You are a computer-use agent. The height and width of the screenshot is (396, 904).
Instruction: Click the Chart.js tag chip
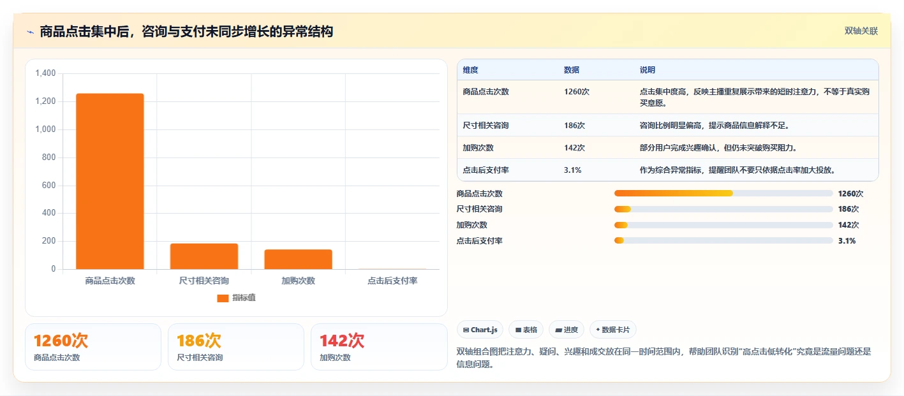480,330
